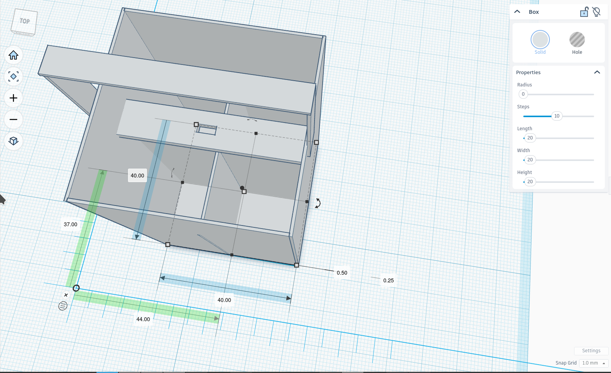This screenshot has height=373, width=611.
Task: Toggle the lock editing padlock icon
Action: coord(584,12)
